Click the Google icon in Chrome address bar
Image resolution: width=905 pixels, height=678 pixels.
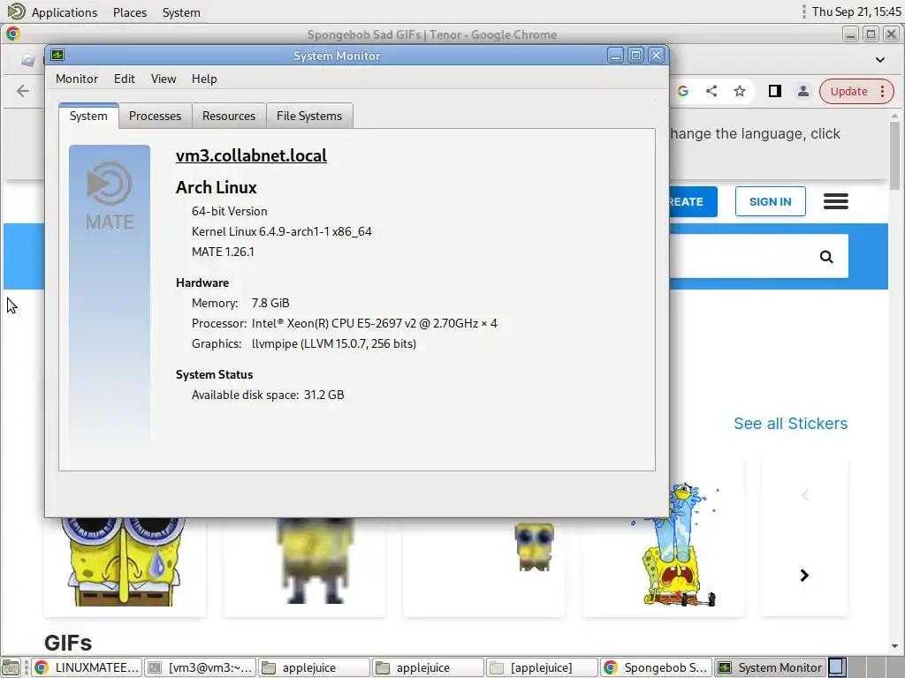tap(683, 91)
